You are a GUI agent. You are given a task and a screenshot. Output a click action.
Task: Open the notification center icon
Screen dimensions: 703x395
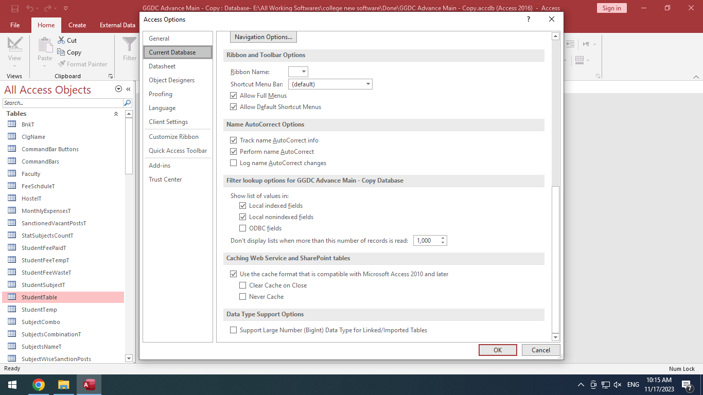pos(687,385)
